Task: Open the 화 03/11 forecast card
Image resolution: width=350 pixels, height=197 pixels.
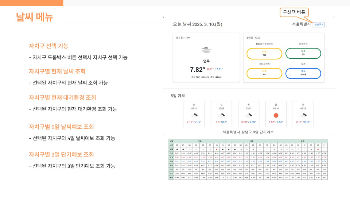Action: 194,114
